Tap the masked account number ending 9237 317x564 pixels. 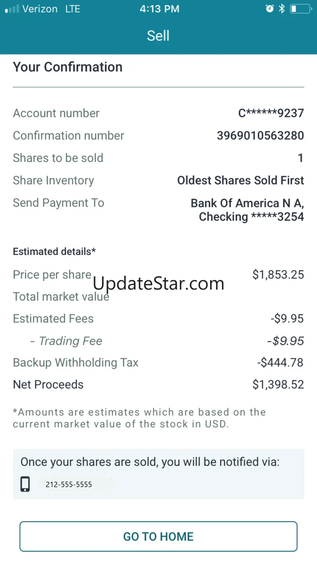271,113
